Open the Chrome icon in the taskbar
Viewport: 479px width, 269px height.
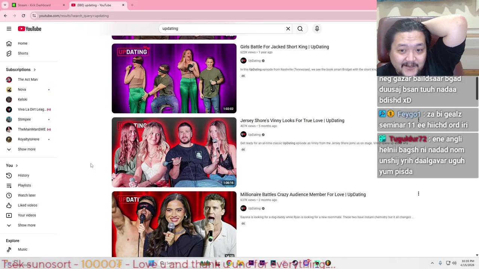pyautogui.click(x=229, y=263)
